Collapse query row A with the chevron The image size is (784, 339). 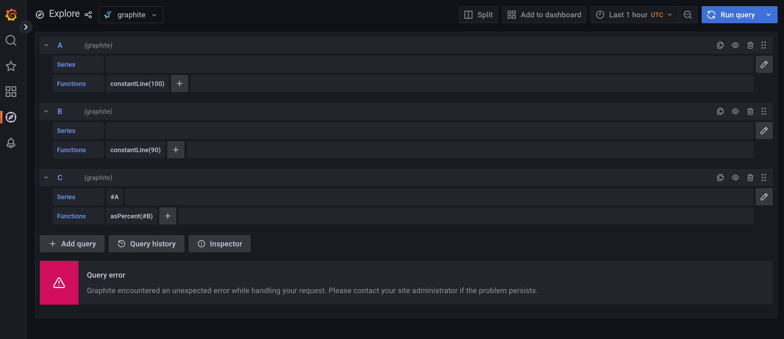pos(46,45)
